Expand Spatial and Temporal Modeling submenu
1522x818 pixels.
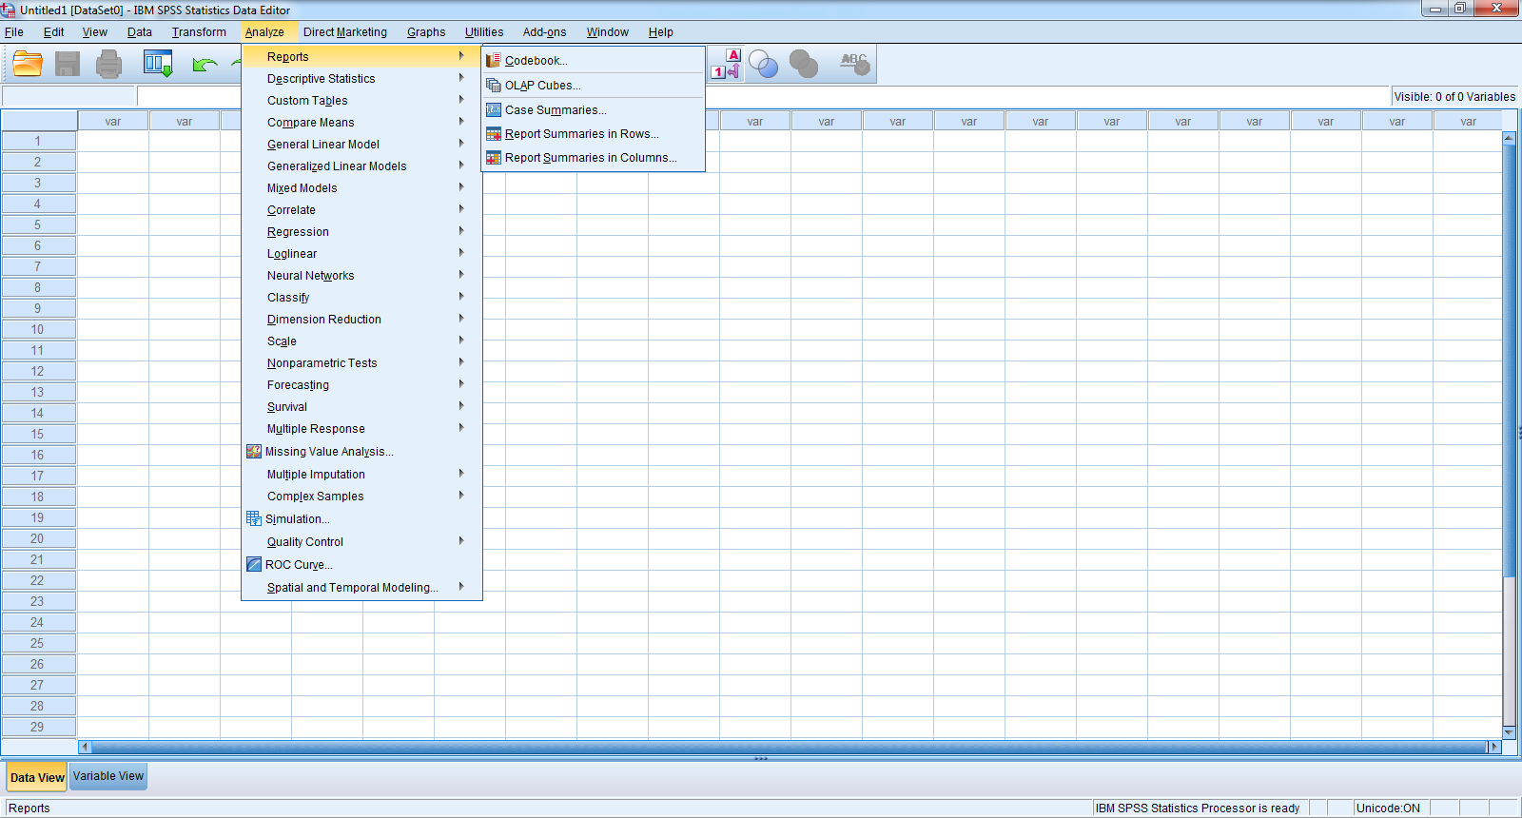361,588
